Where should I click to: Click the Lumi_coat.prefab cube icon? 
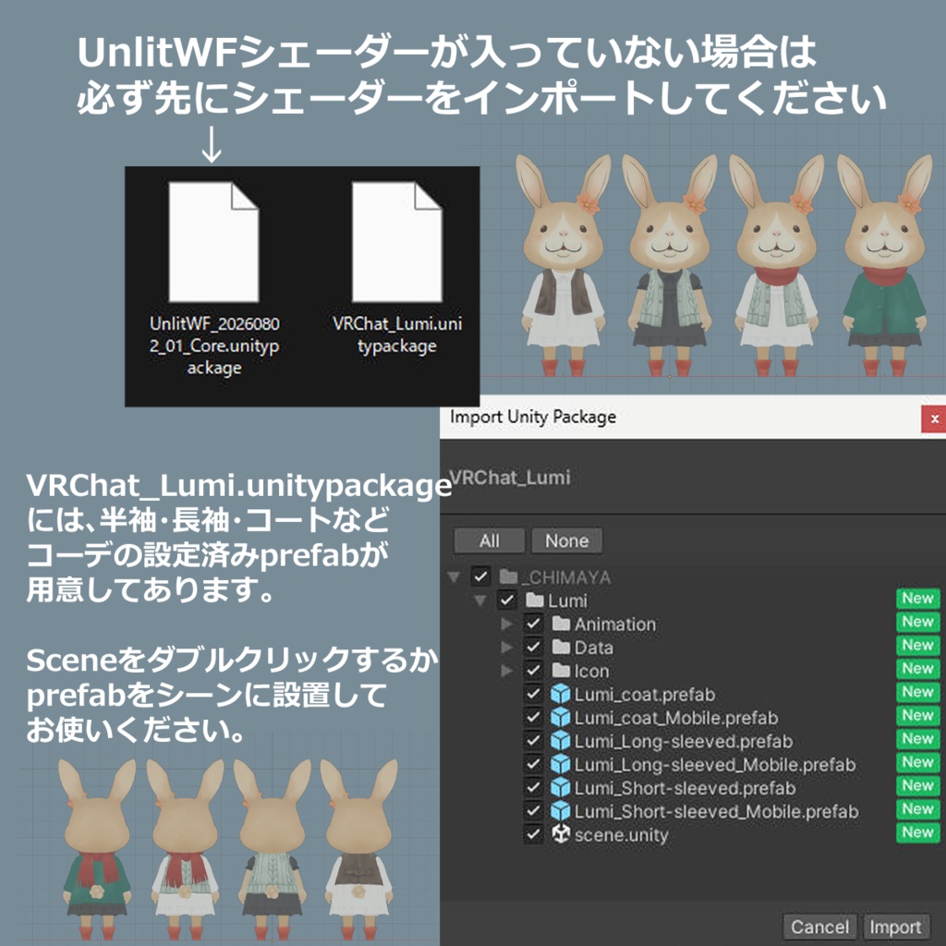coord(561,694)
